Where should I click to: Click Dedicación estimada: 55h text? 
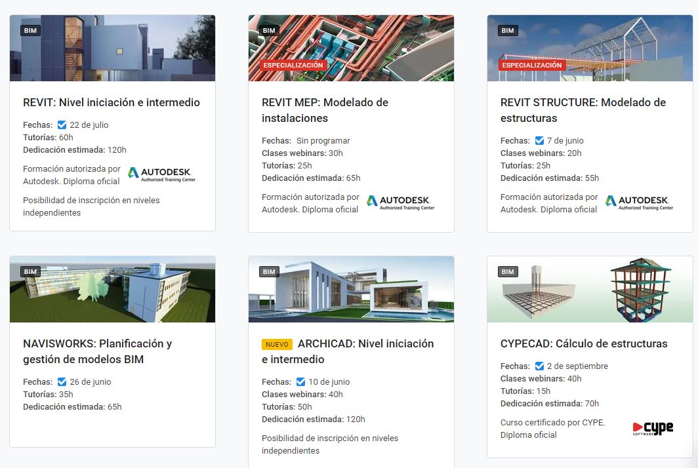coord(550,178)
